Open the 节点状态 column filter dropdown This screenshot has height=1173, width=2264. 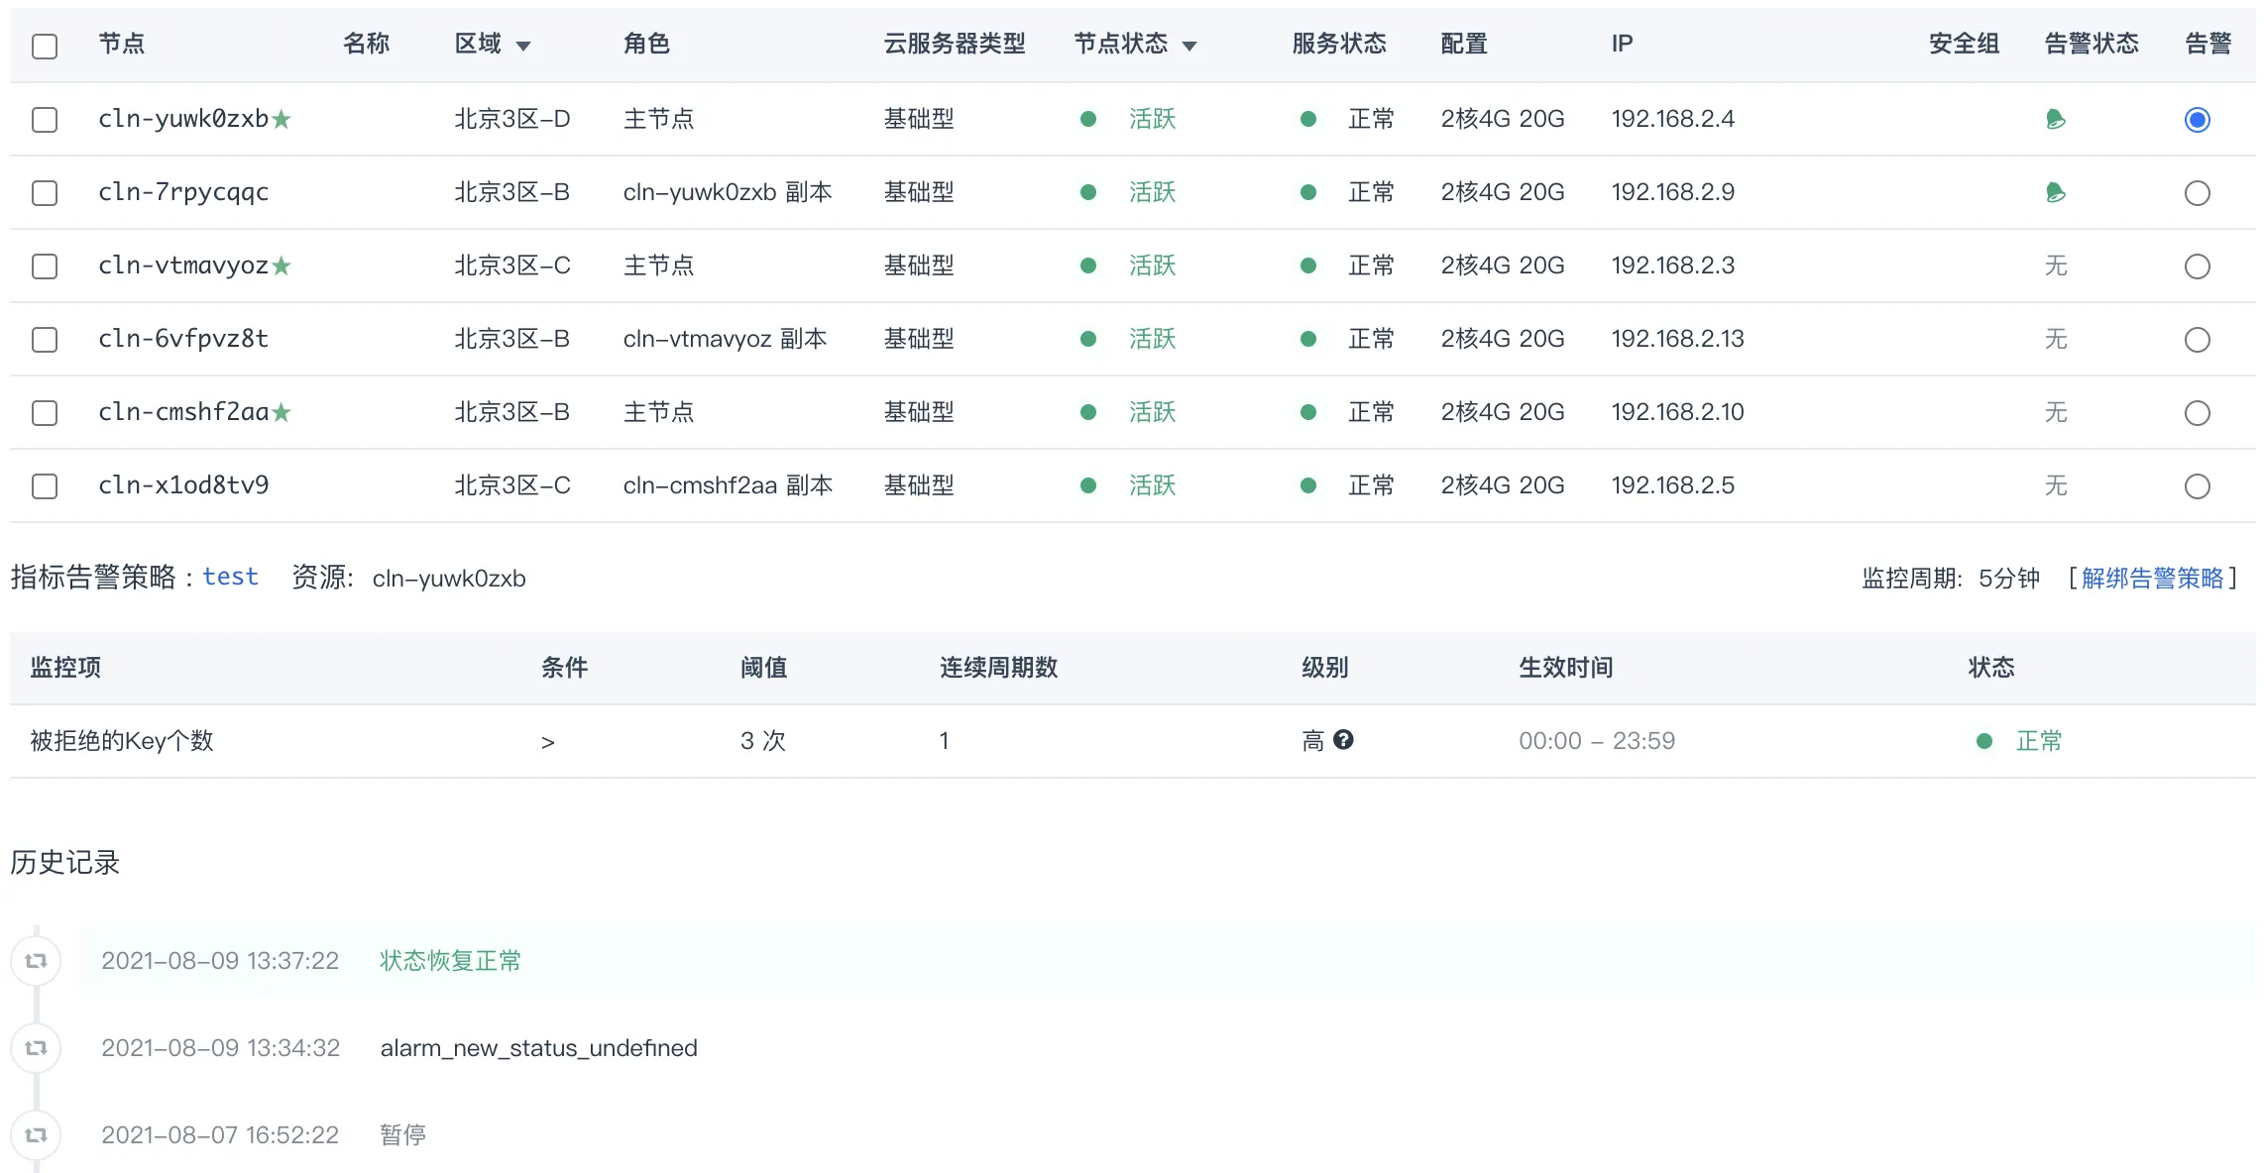1189,46
